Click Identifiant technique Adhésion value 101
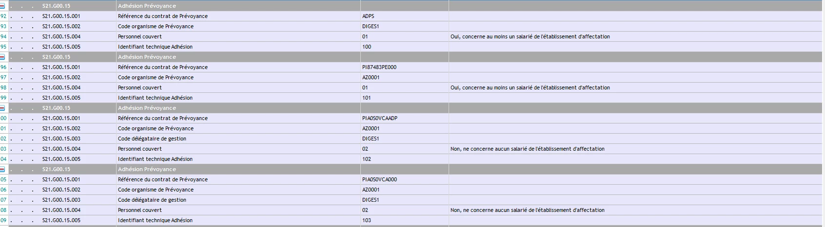 click(367, 98)
